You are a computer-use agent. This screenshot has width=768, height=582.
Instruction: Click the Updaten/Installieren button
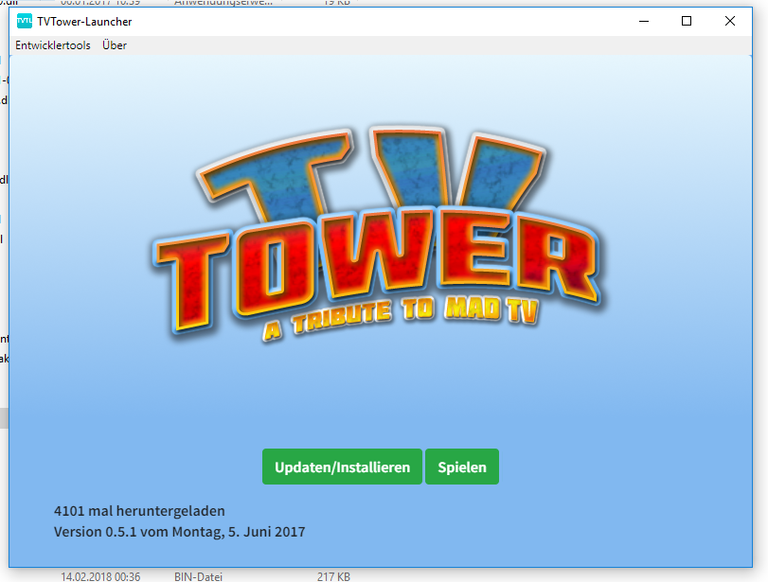[342, 467]
